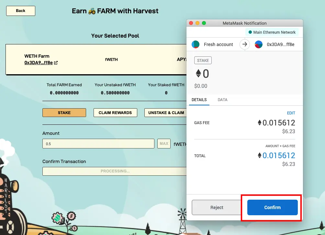Click the recipient 0x3DA9...ff8e avatar icon
This screenshot has width=325, height=235.
(258, 44)
